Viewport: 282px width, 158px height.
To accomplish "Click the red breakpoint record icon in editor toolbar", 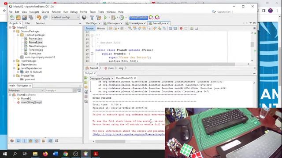I will click(x=181, y=29).
